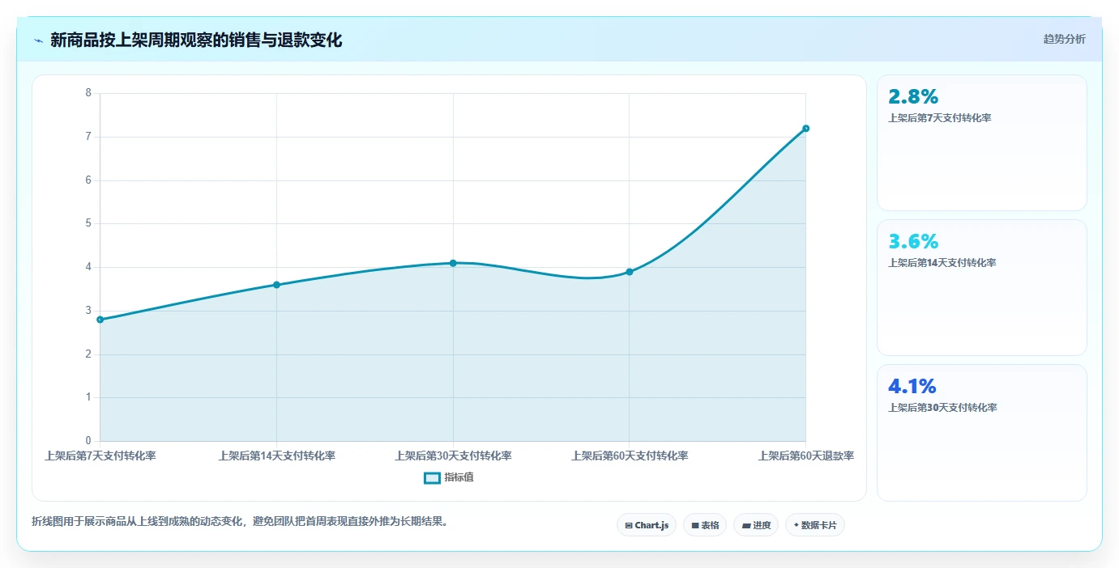Click y-axis value 8
1119x568 pixels.
pos(88,93)
